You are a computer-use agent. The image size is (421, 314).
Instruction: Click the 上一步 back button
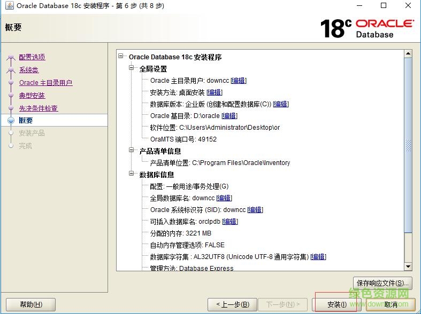click(x=233, y=304)
